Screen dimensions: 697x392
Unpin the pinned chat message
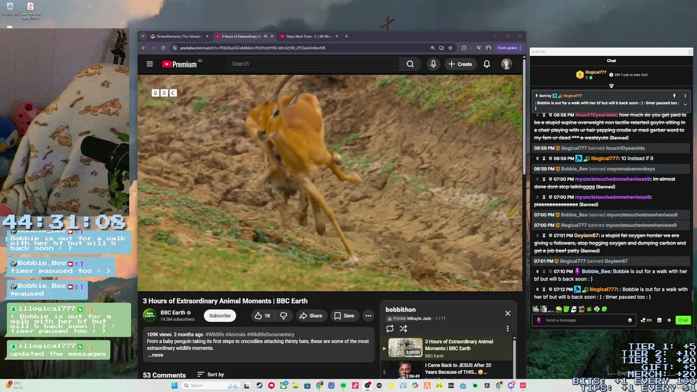coord(674,96)
